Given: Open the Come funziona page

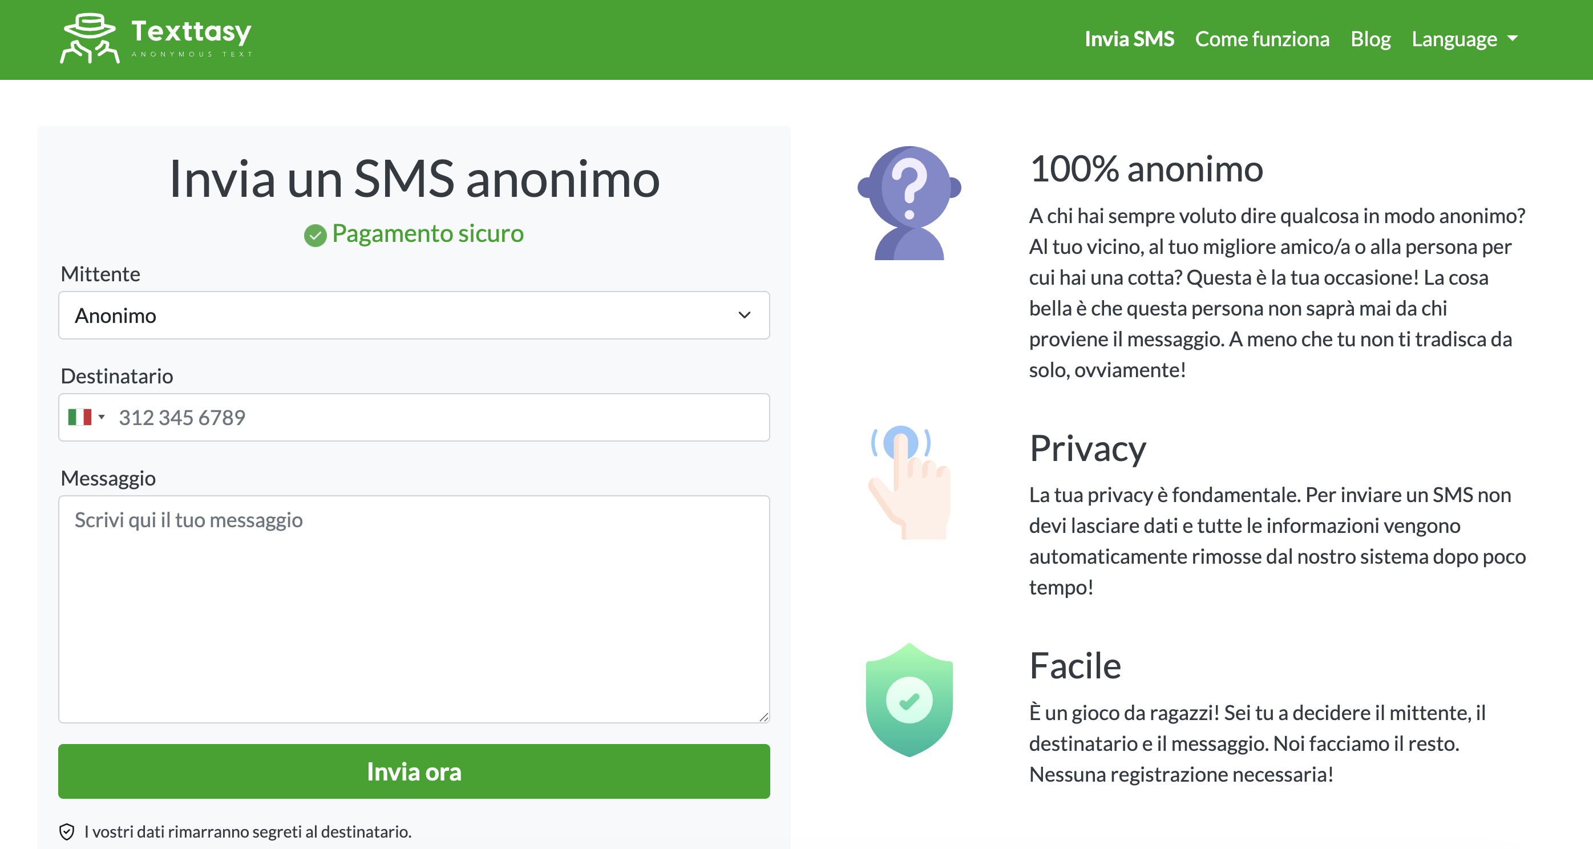Looking at the screenshot, I should coord(1262,39).
